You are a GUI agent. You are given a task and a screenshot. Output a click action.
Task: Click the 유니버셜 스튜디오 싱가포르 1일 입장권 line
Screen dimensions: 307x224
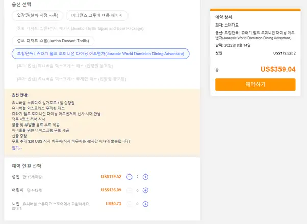click(x=43, y=103)
